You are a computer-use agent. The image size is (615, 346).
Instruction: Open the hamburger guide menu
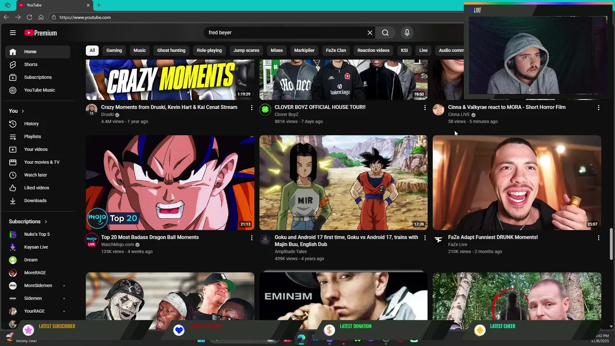[13, 33]
